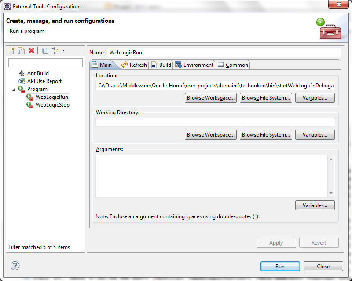352x281 pixels.
Task: Create a new launch configuration
Action: 11,50
